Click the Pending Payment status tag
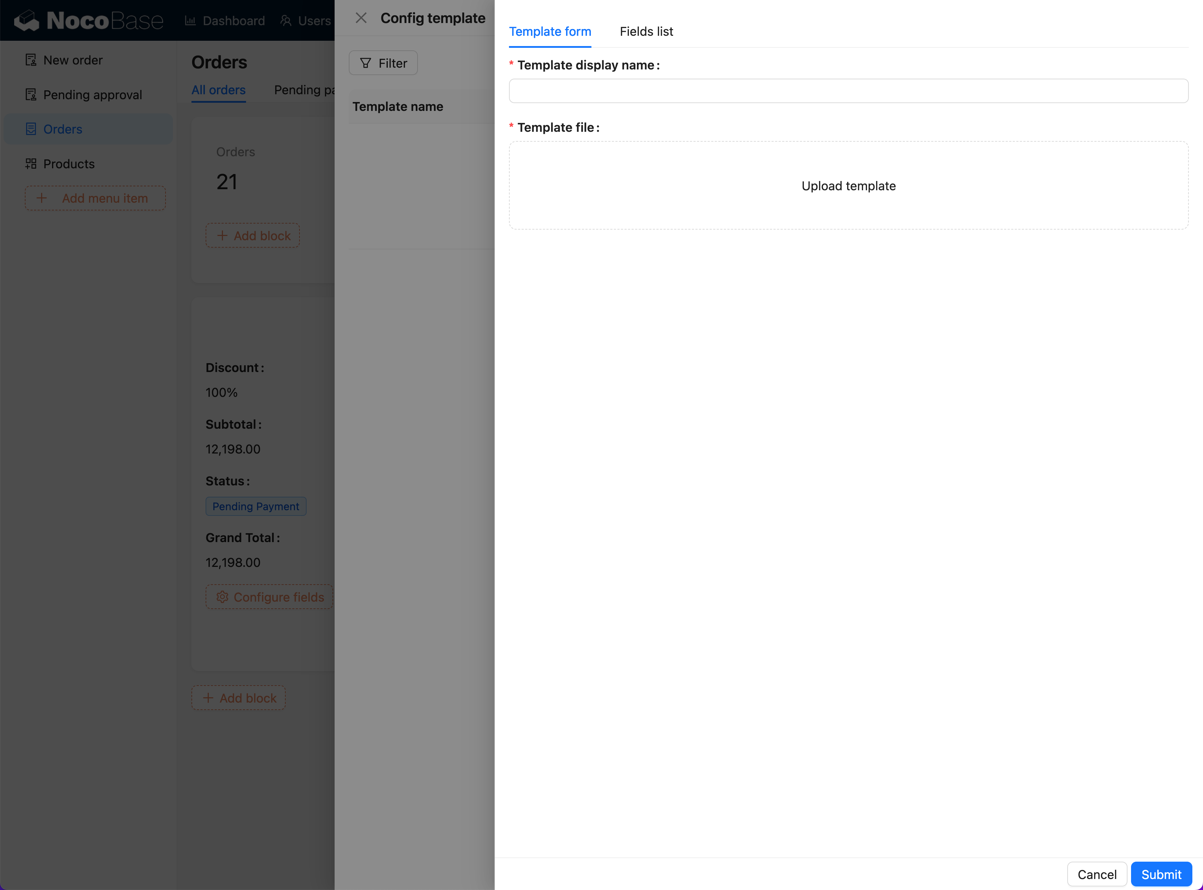The width and height of the screenshot is (1203, 890). tap(256, 506)
